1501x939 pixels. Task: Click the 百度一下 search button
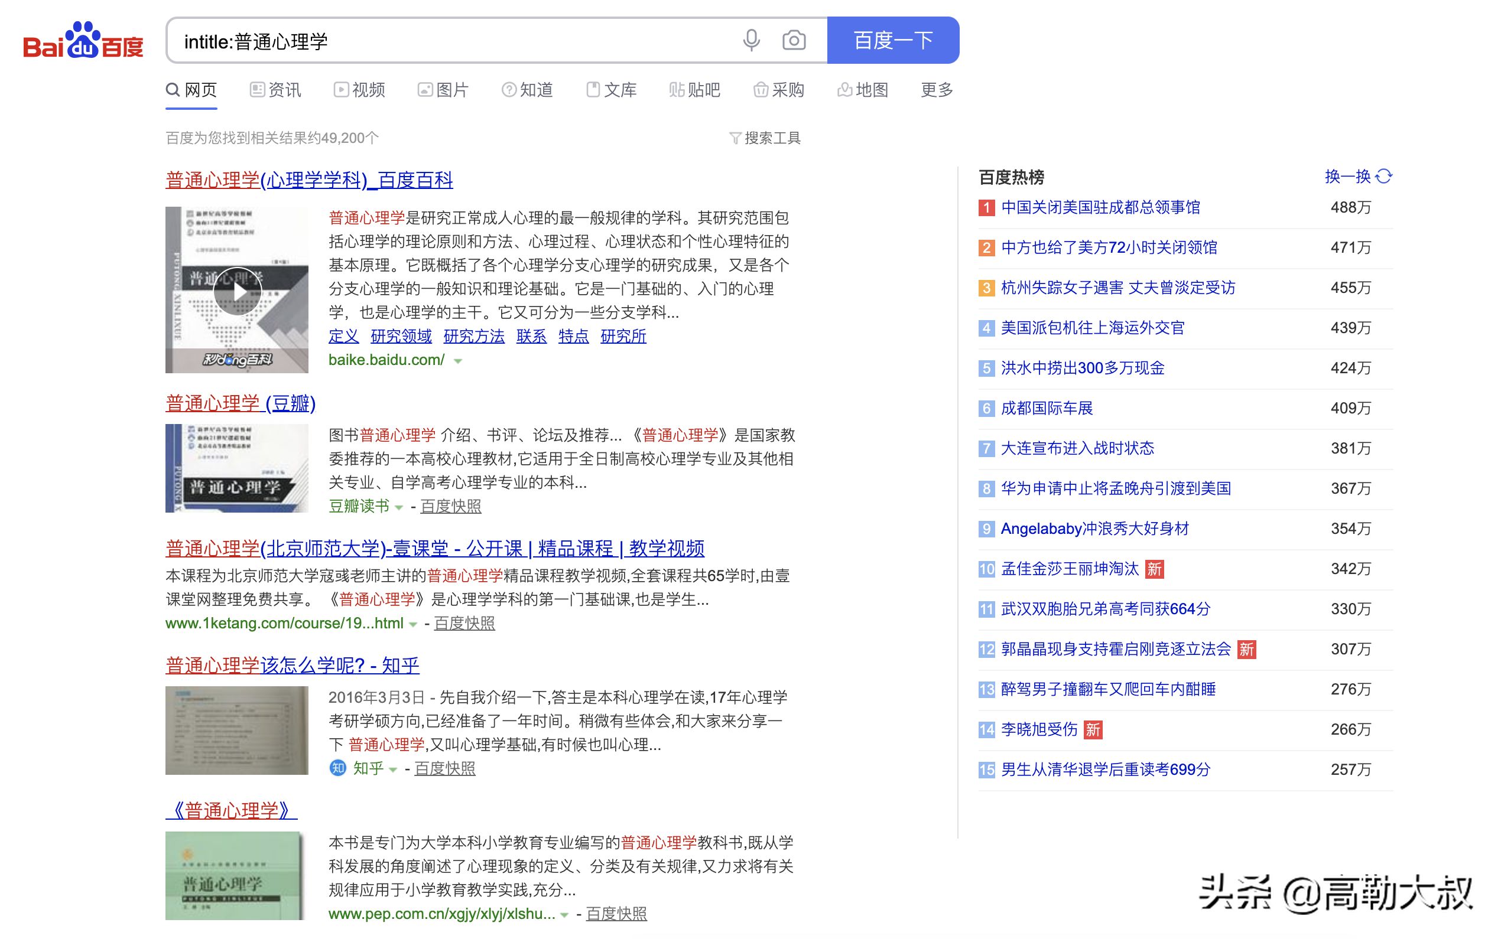click(x=893, y=40)
